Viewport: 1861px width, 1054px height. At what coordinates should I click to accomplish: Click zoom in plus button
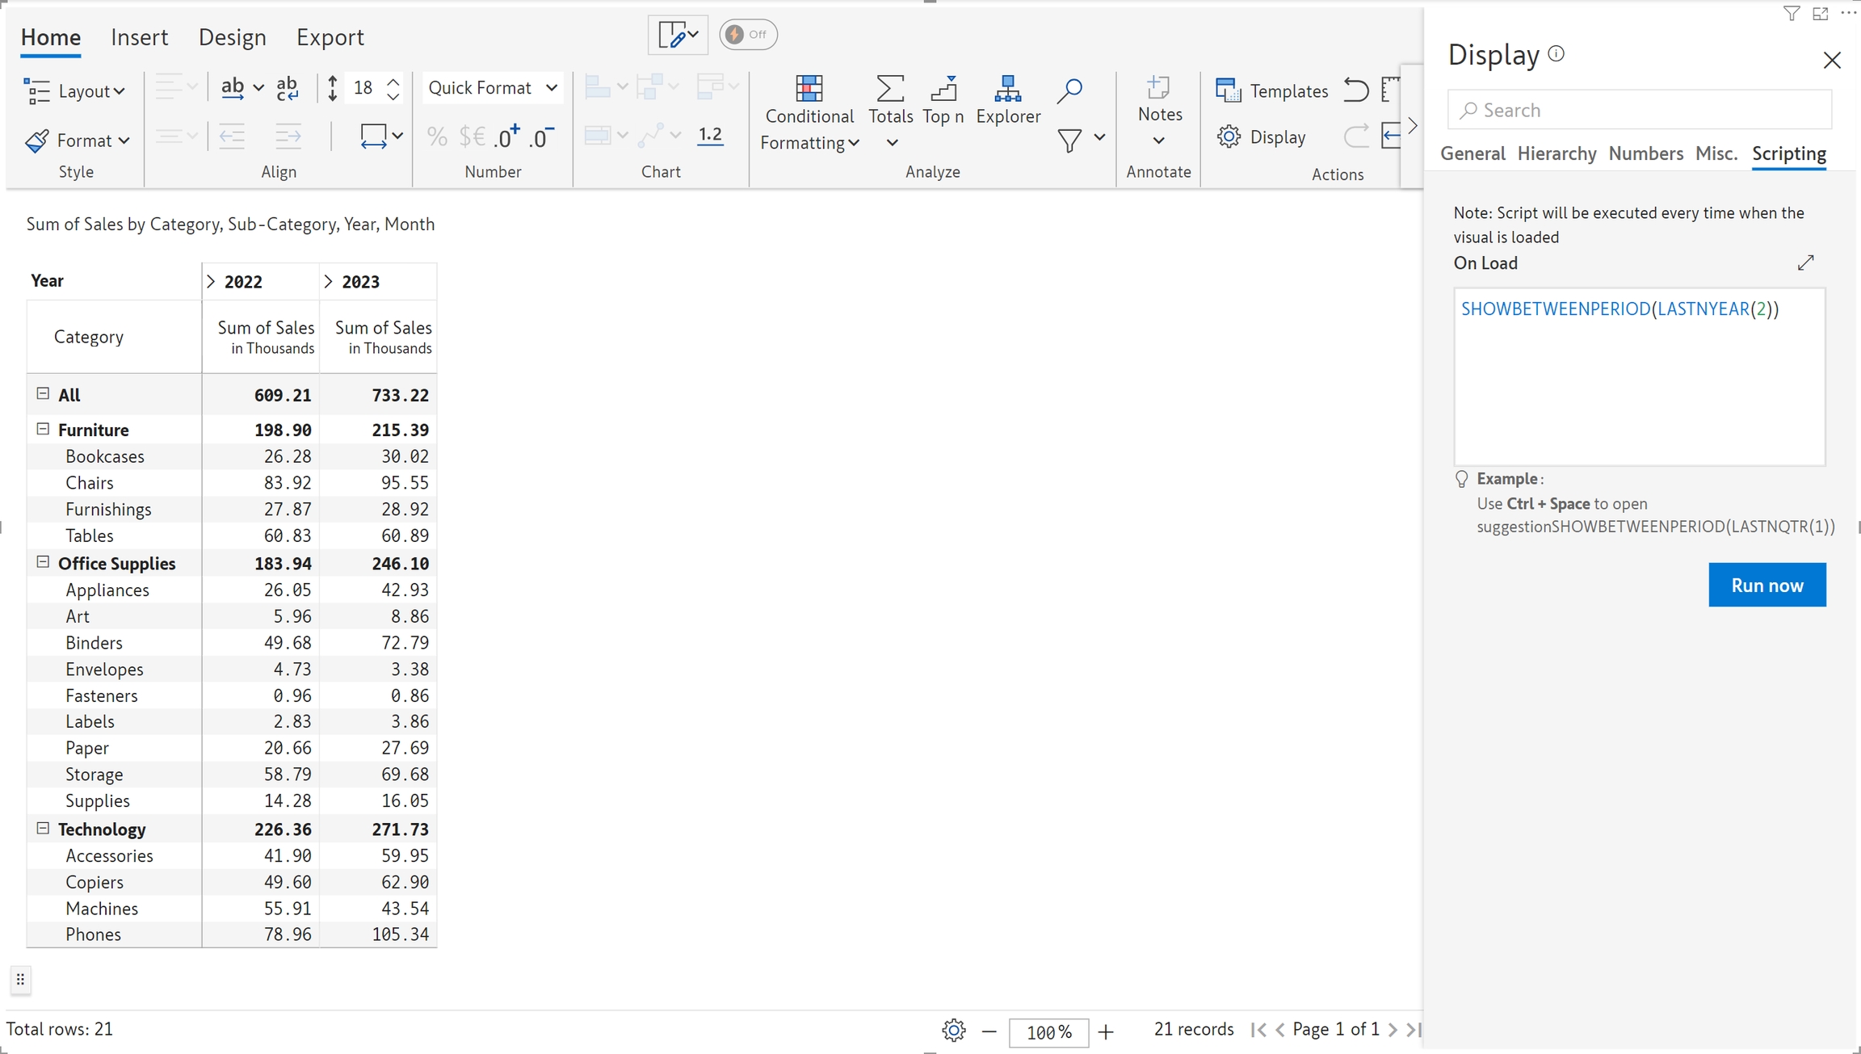1106,1031
